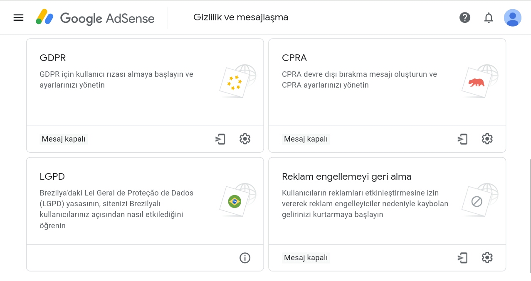The height and width of the screenshot is (281, 531).
Task: Open GDPR settings gear icon
Action: tap(245, 139)
